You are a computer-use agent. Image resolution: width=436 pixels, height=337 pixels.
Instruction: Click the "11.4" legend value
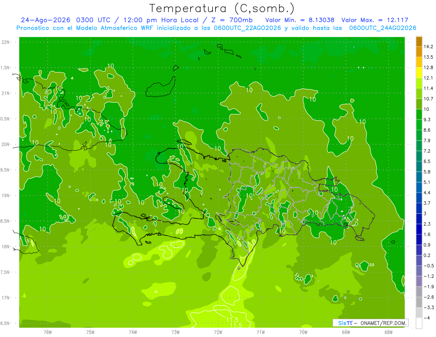point(428,88)
